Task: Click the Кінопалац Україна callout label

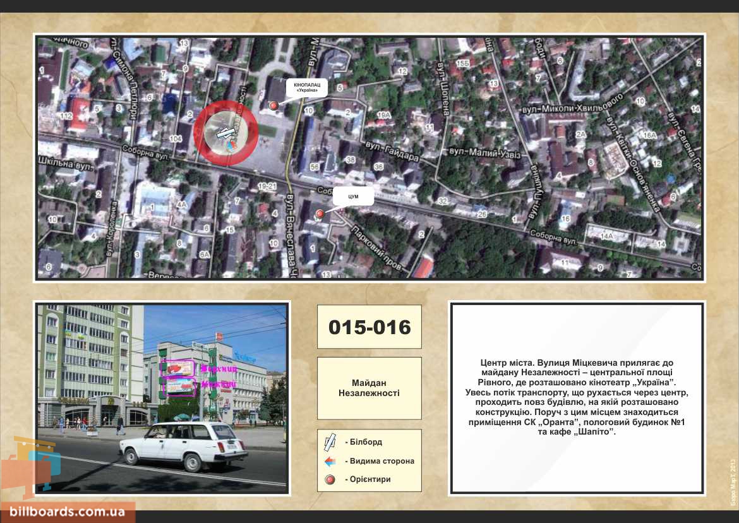Action: (307, 88)
